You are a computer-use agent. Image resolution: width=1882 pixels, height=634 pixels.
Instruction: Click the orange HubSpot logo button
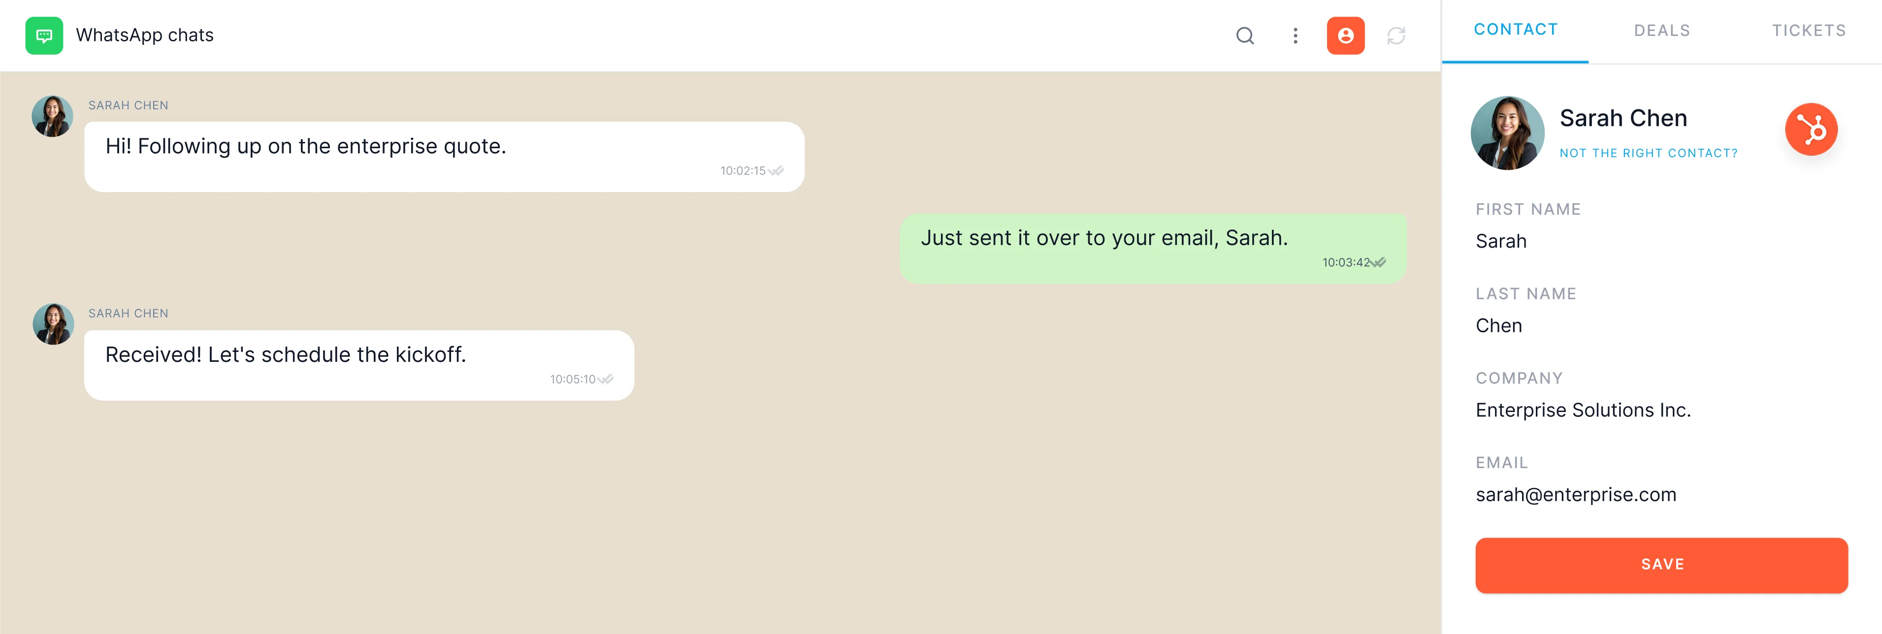1811,129
